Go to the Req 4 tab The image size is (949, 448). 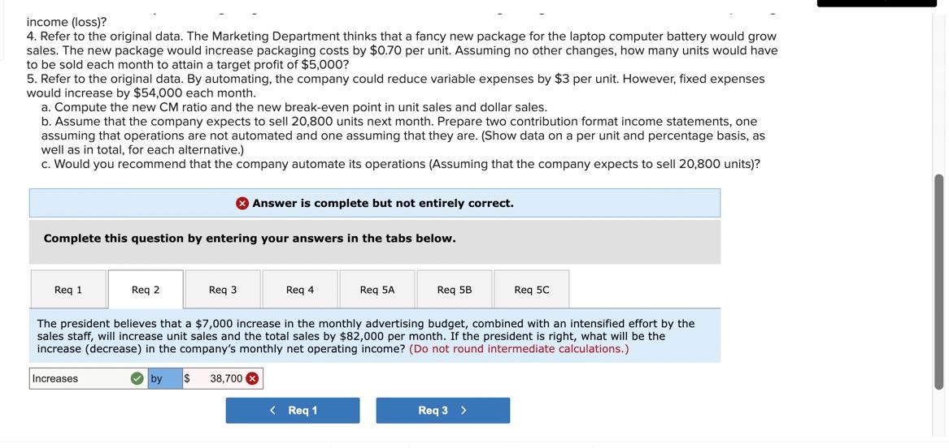pyautogui.click(x=299, y=290)
